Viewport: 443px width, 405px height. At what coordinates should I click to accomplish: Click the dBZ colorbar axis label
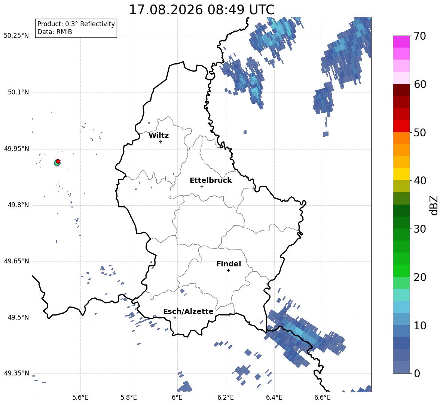[x=434, y=205]
